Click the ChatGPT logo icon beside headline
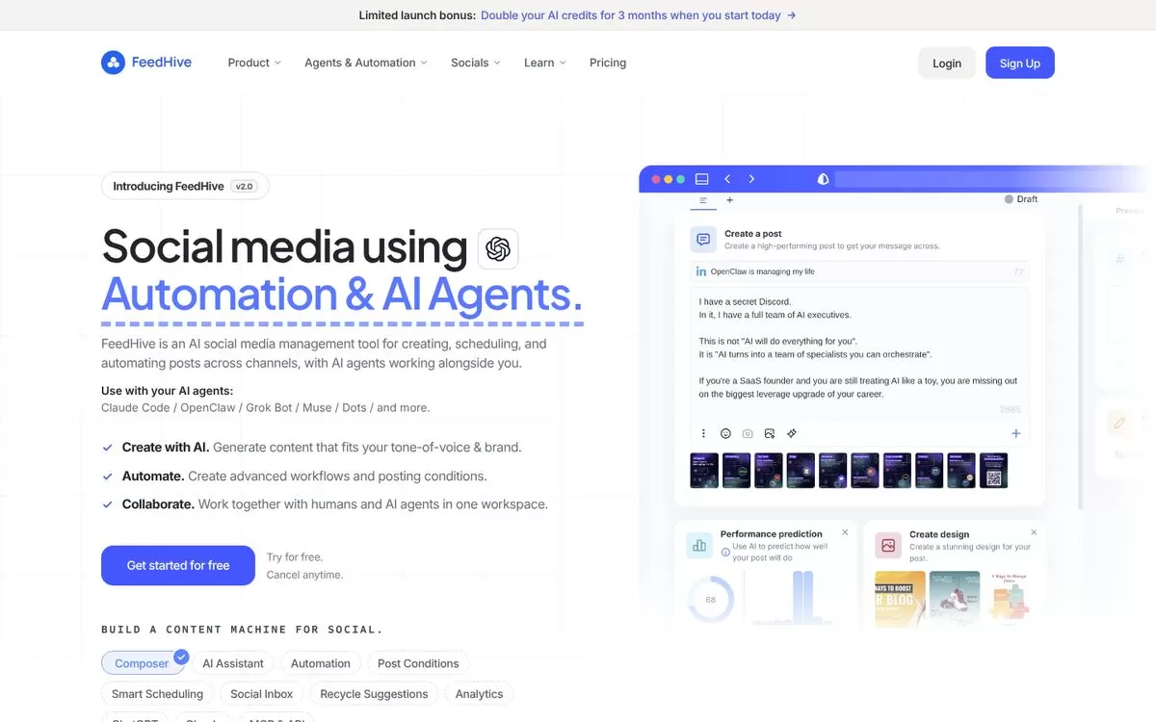Viewport: 1156px width, 722px height. (498, 248)
